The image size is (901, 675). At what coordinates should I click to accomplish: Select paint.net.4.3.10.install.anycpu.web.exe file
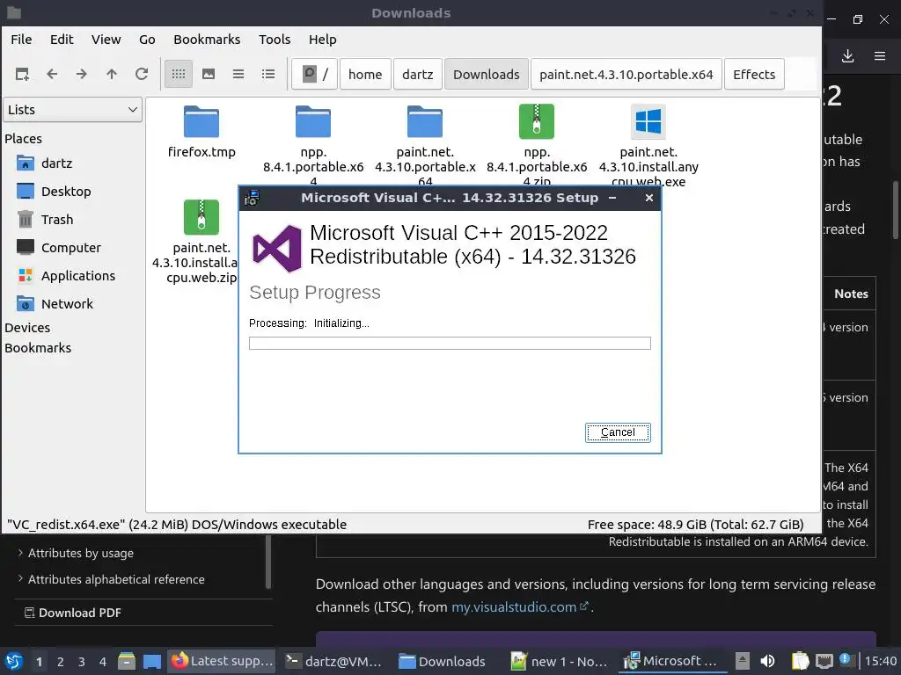point(648,145)
